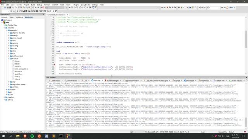Click the Copy toolbar icon

click(x=21, y=7)
